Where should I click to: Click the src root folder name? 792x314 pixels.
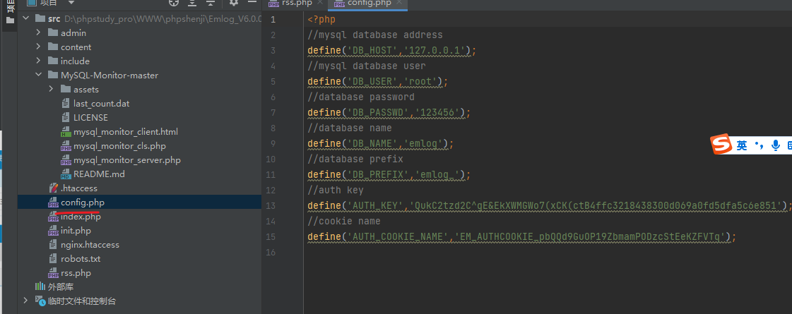point(54,18)
